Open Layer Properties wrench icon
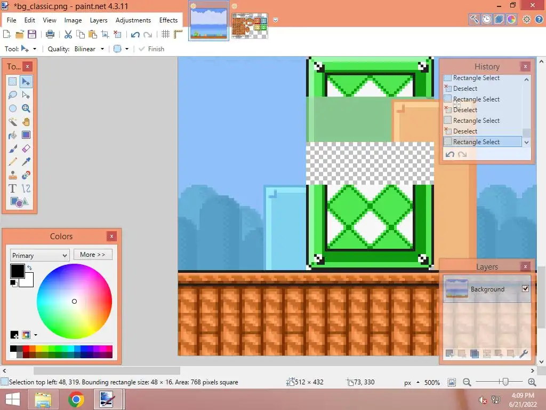Viewport: 546px width, 410px height. click(x=524, y=354)
